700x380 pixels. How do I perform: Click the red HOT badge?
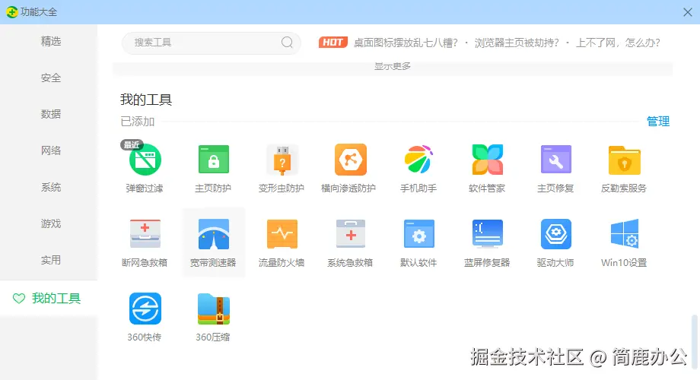pyautogui.click(x=333, y=43)
